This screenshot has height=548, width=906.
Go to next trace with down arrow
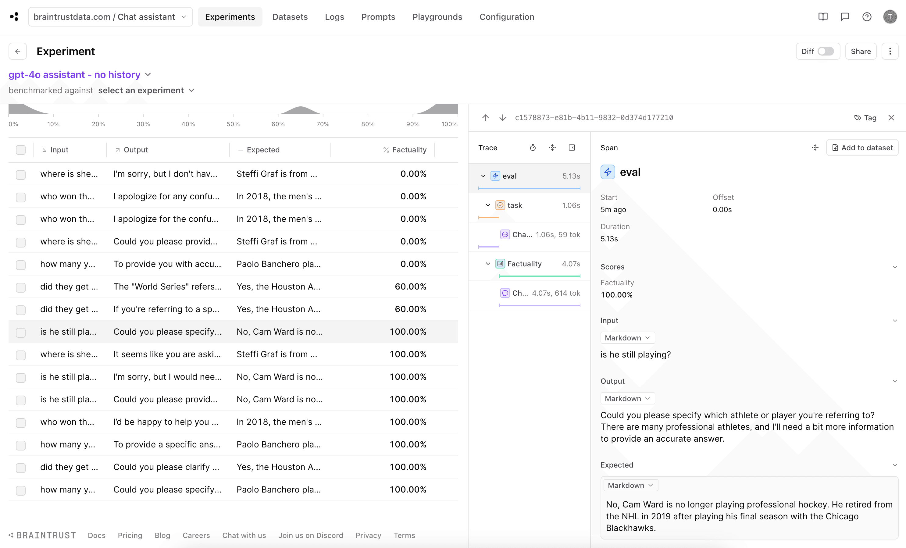[502, 118]
